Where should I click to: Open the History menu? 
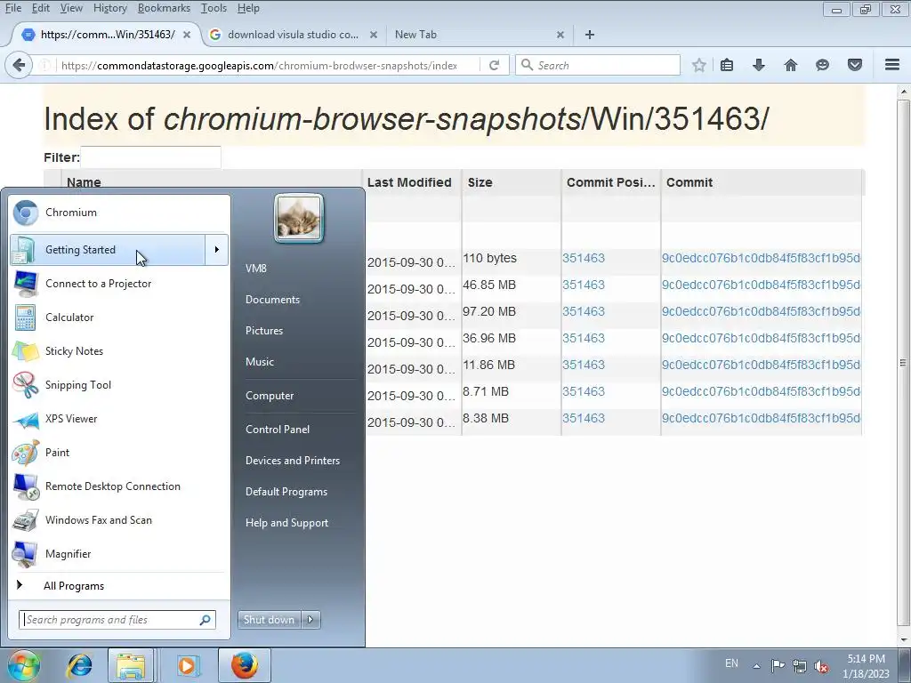[x=109, y=8]
